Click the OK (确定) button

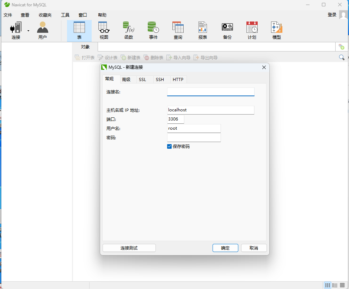click(225, 248)
